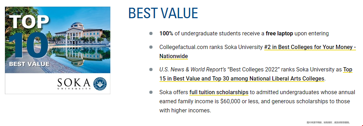Click the large '10' numeral on the banner

(29, 45)
